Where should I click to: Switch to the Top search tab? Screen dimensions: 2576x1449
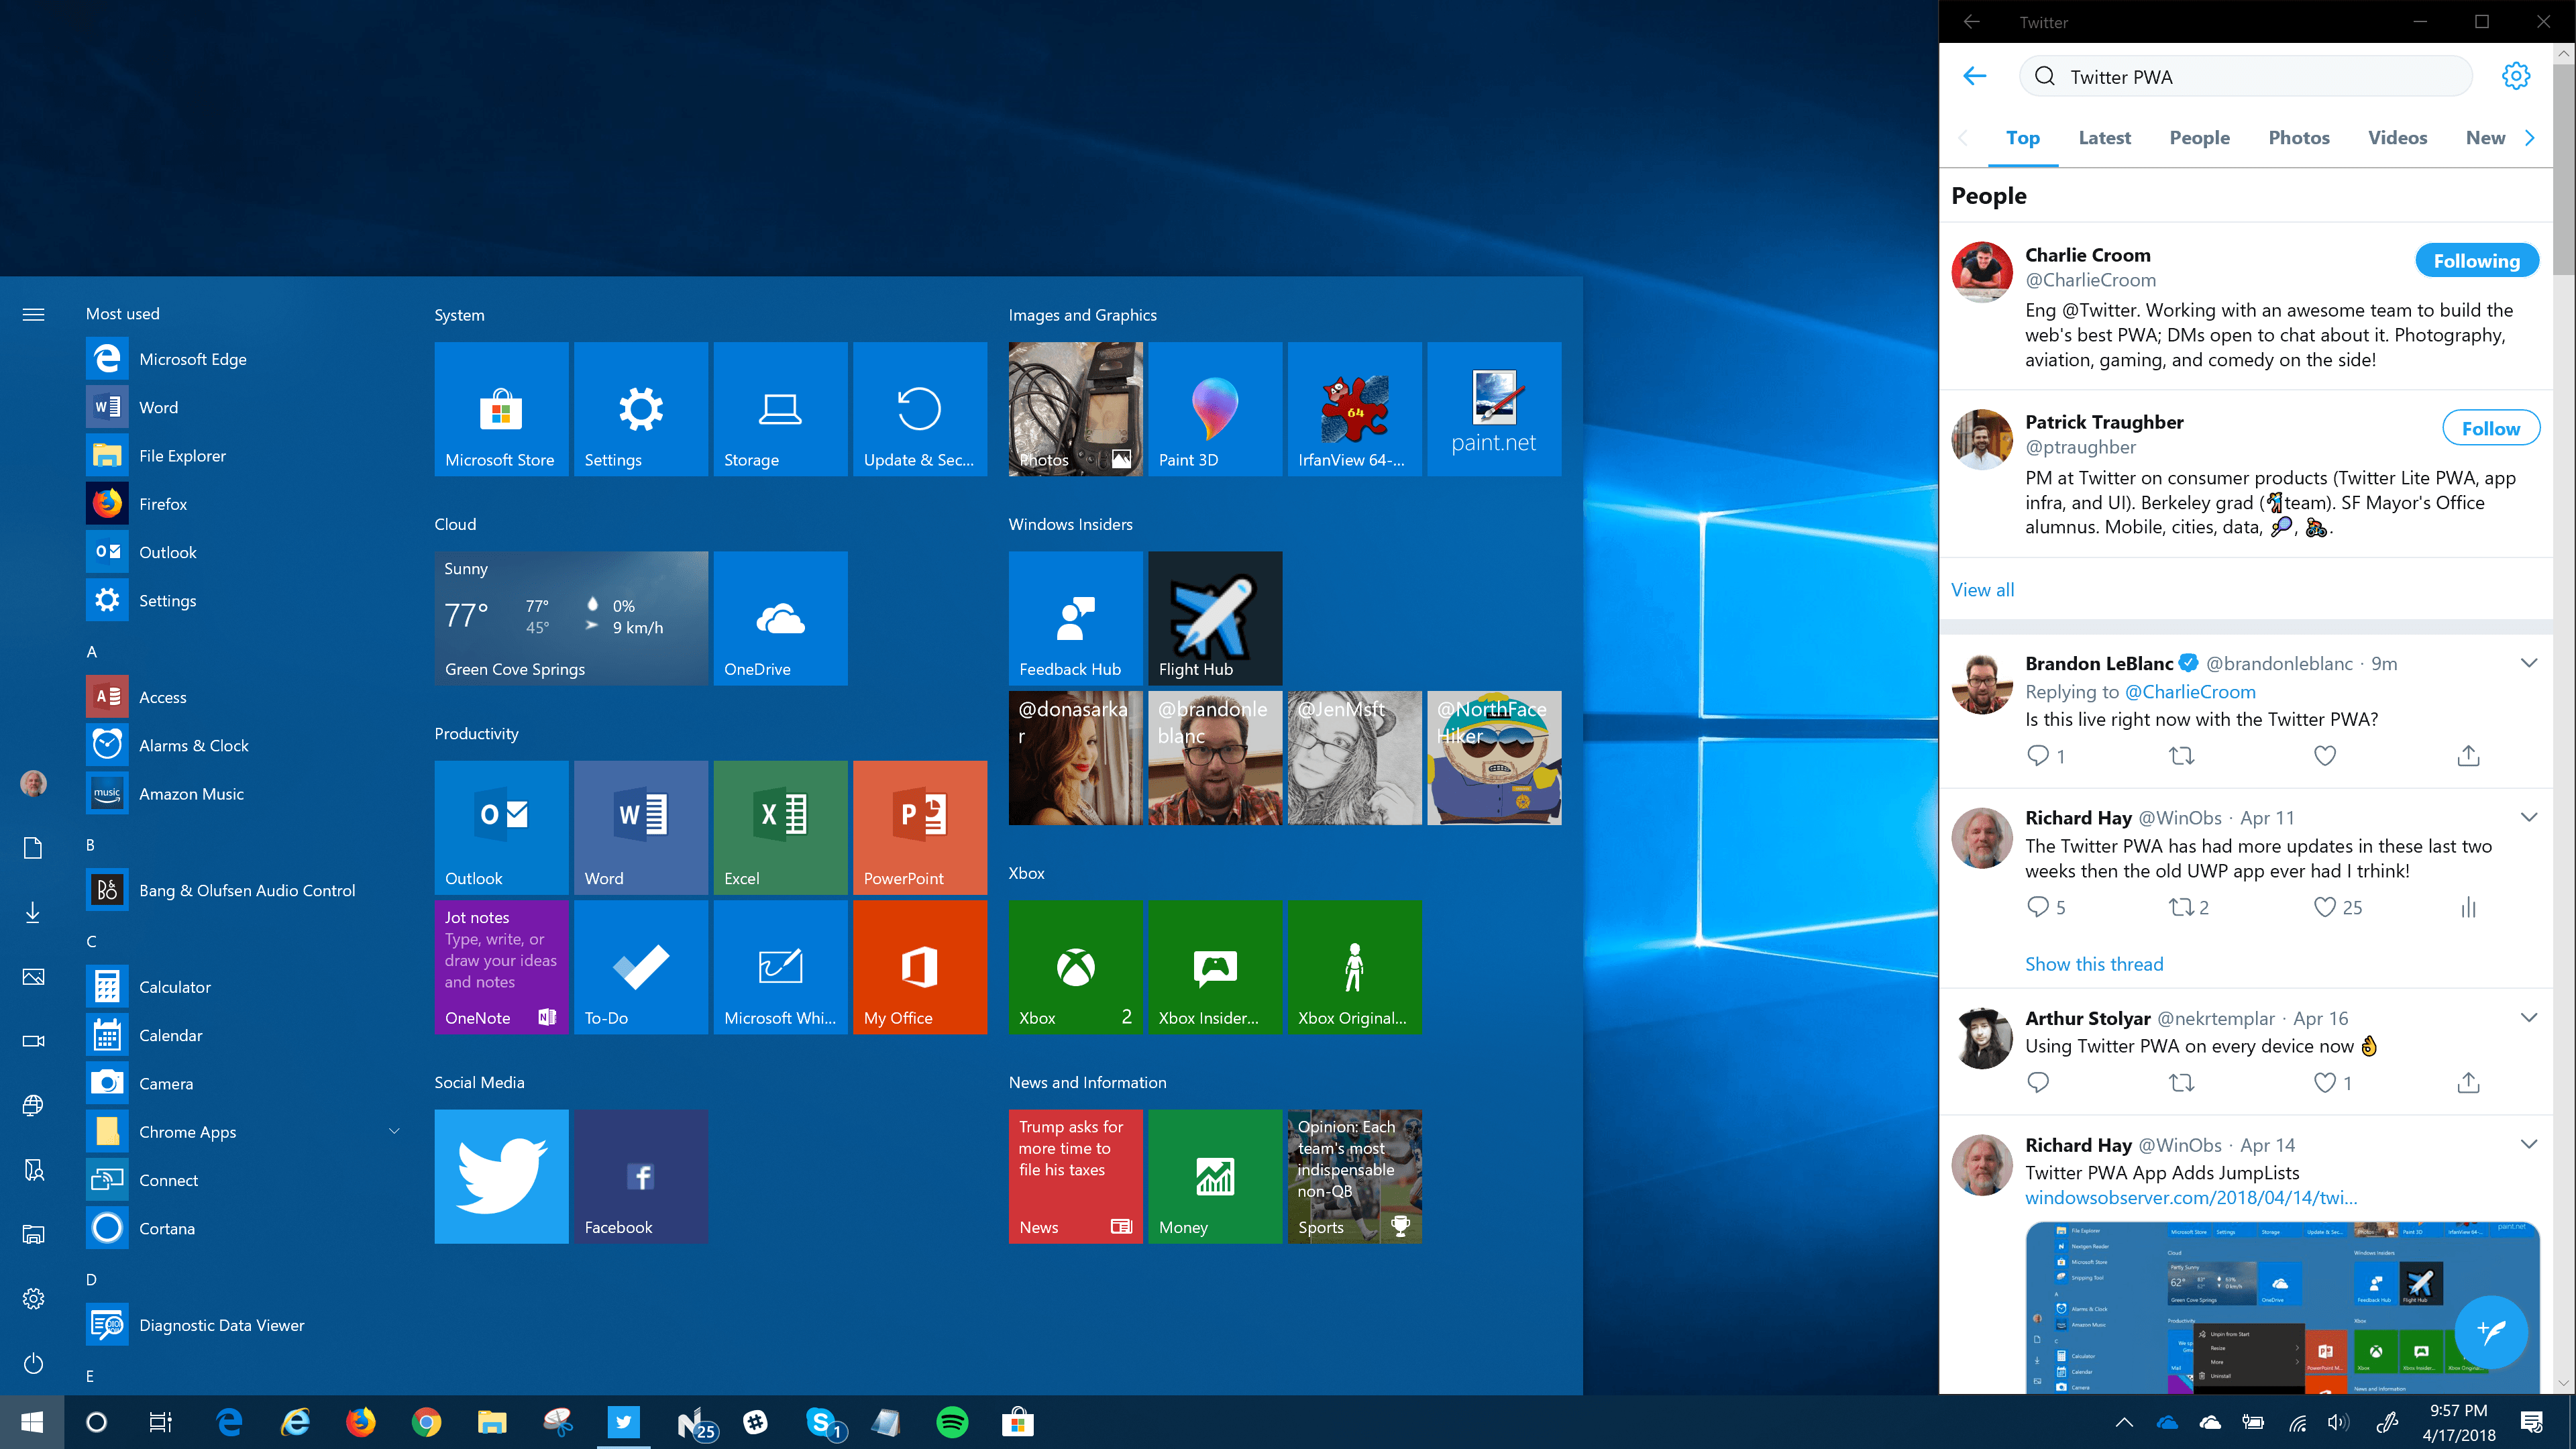point(2022,138)
